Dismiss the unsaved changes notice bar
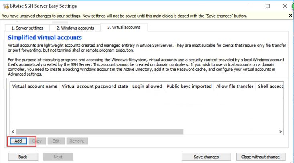This screenshot has width=294, height=163. click(x=290, y=16)
